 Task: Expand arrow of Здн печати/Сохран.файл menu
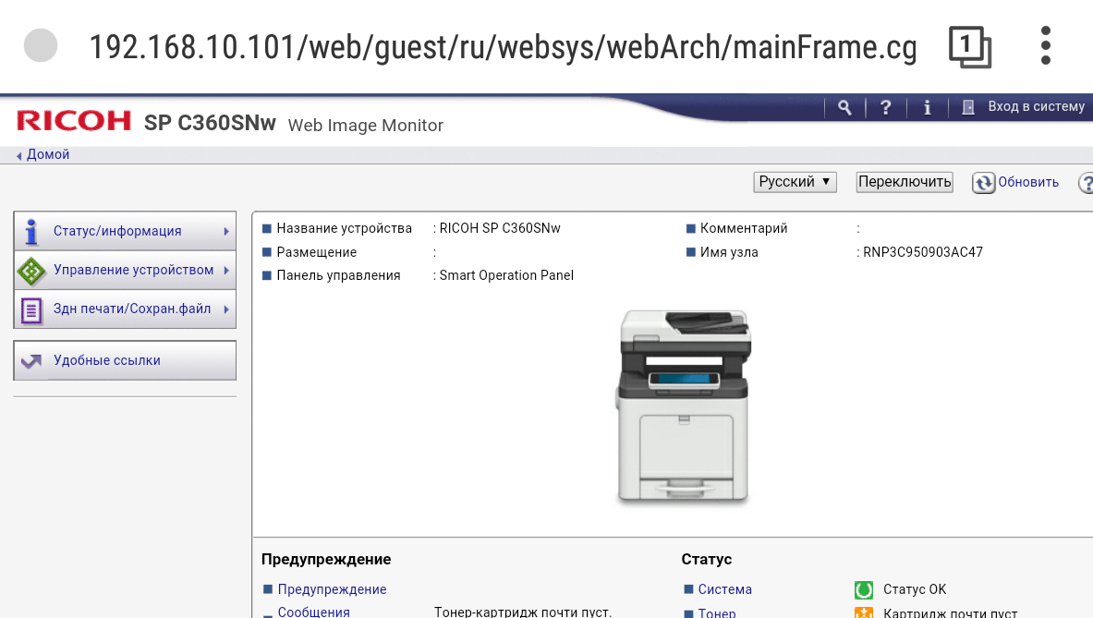(226, 309)
